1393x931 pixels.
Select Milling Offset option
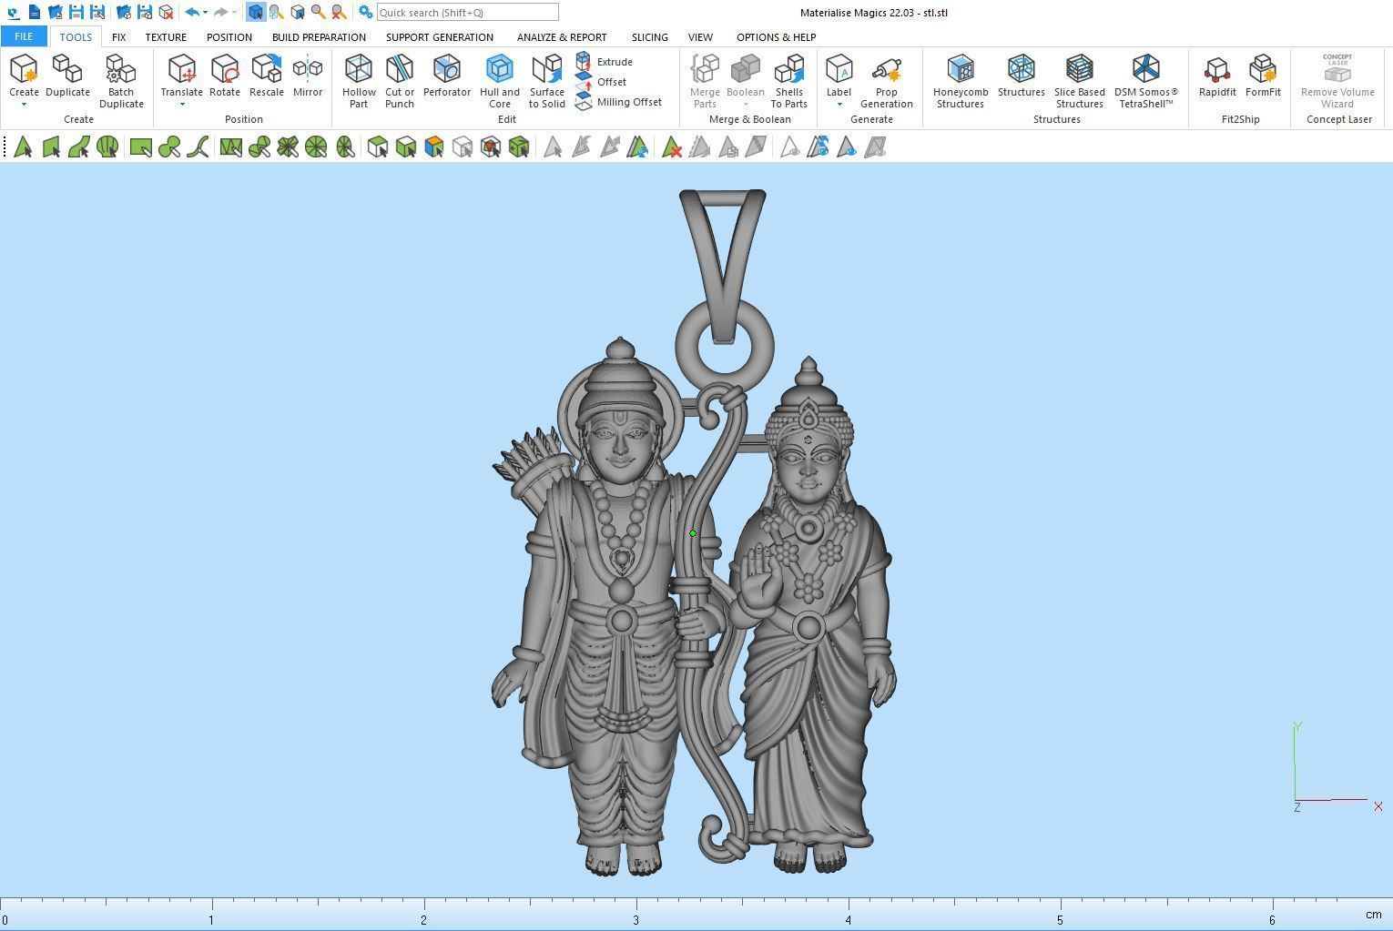click(x=619, y=102)
